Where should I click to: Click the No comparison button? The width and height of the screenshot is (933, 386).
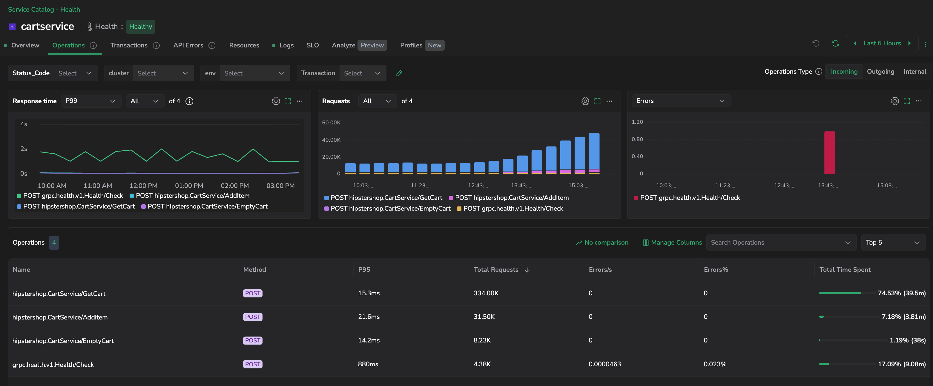click(x=602, y=243)
